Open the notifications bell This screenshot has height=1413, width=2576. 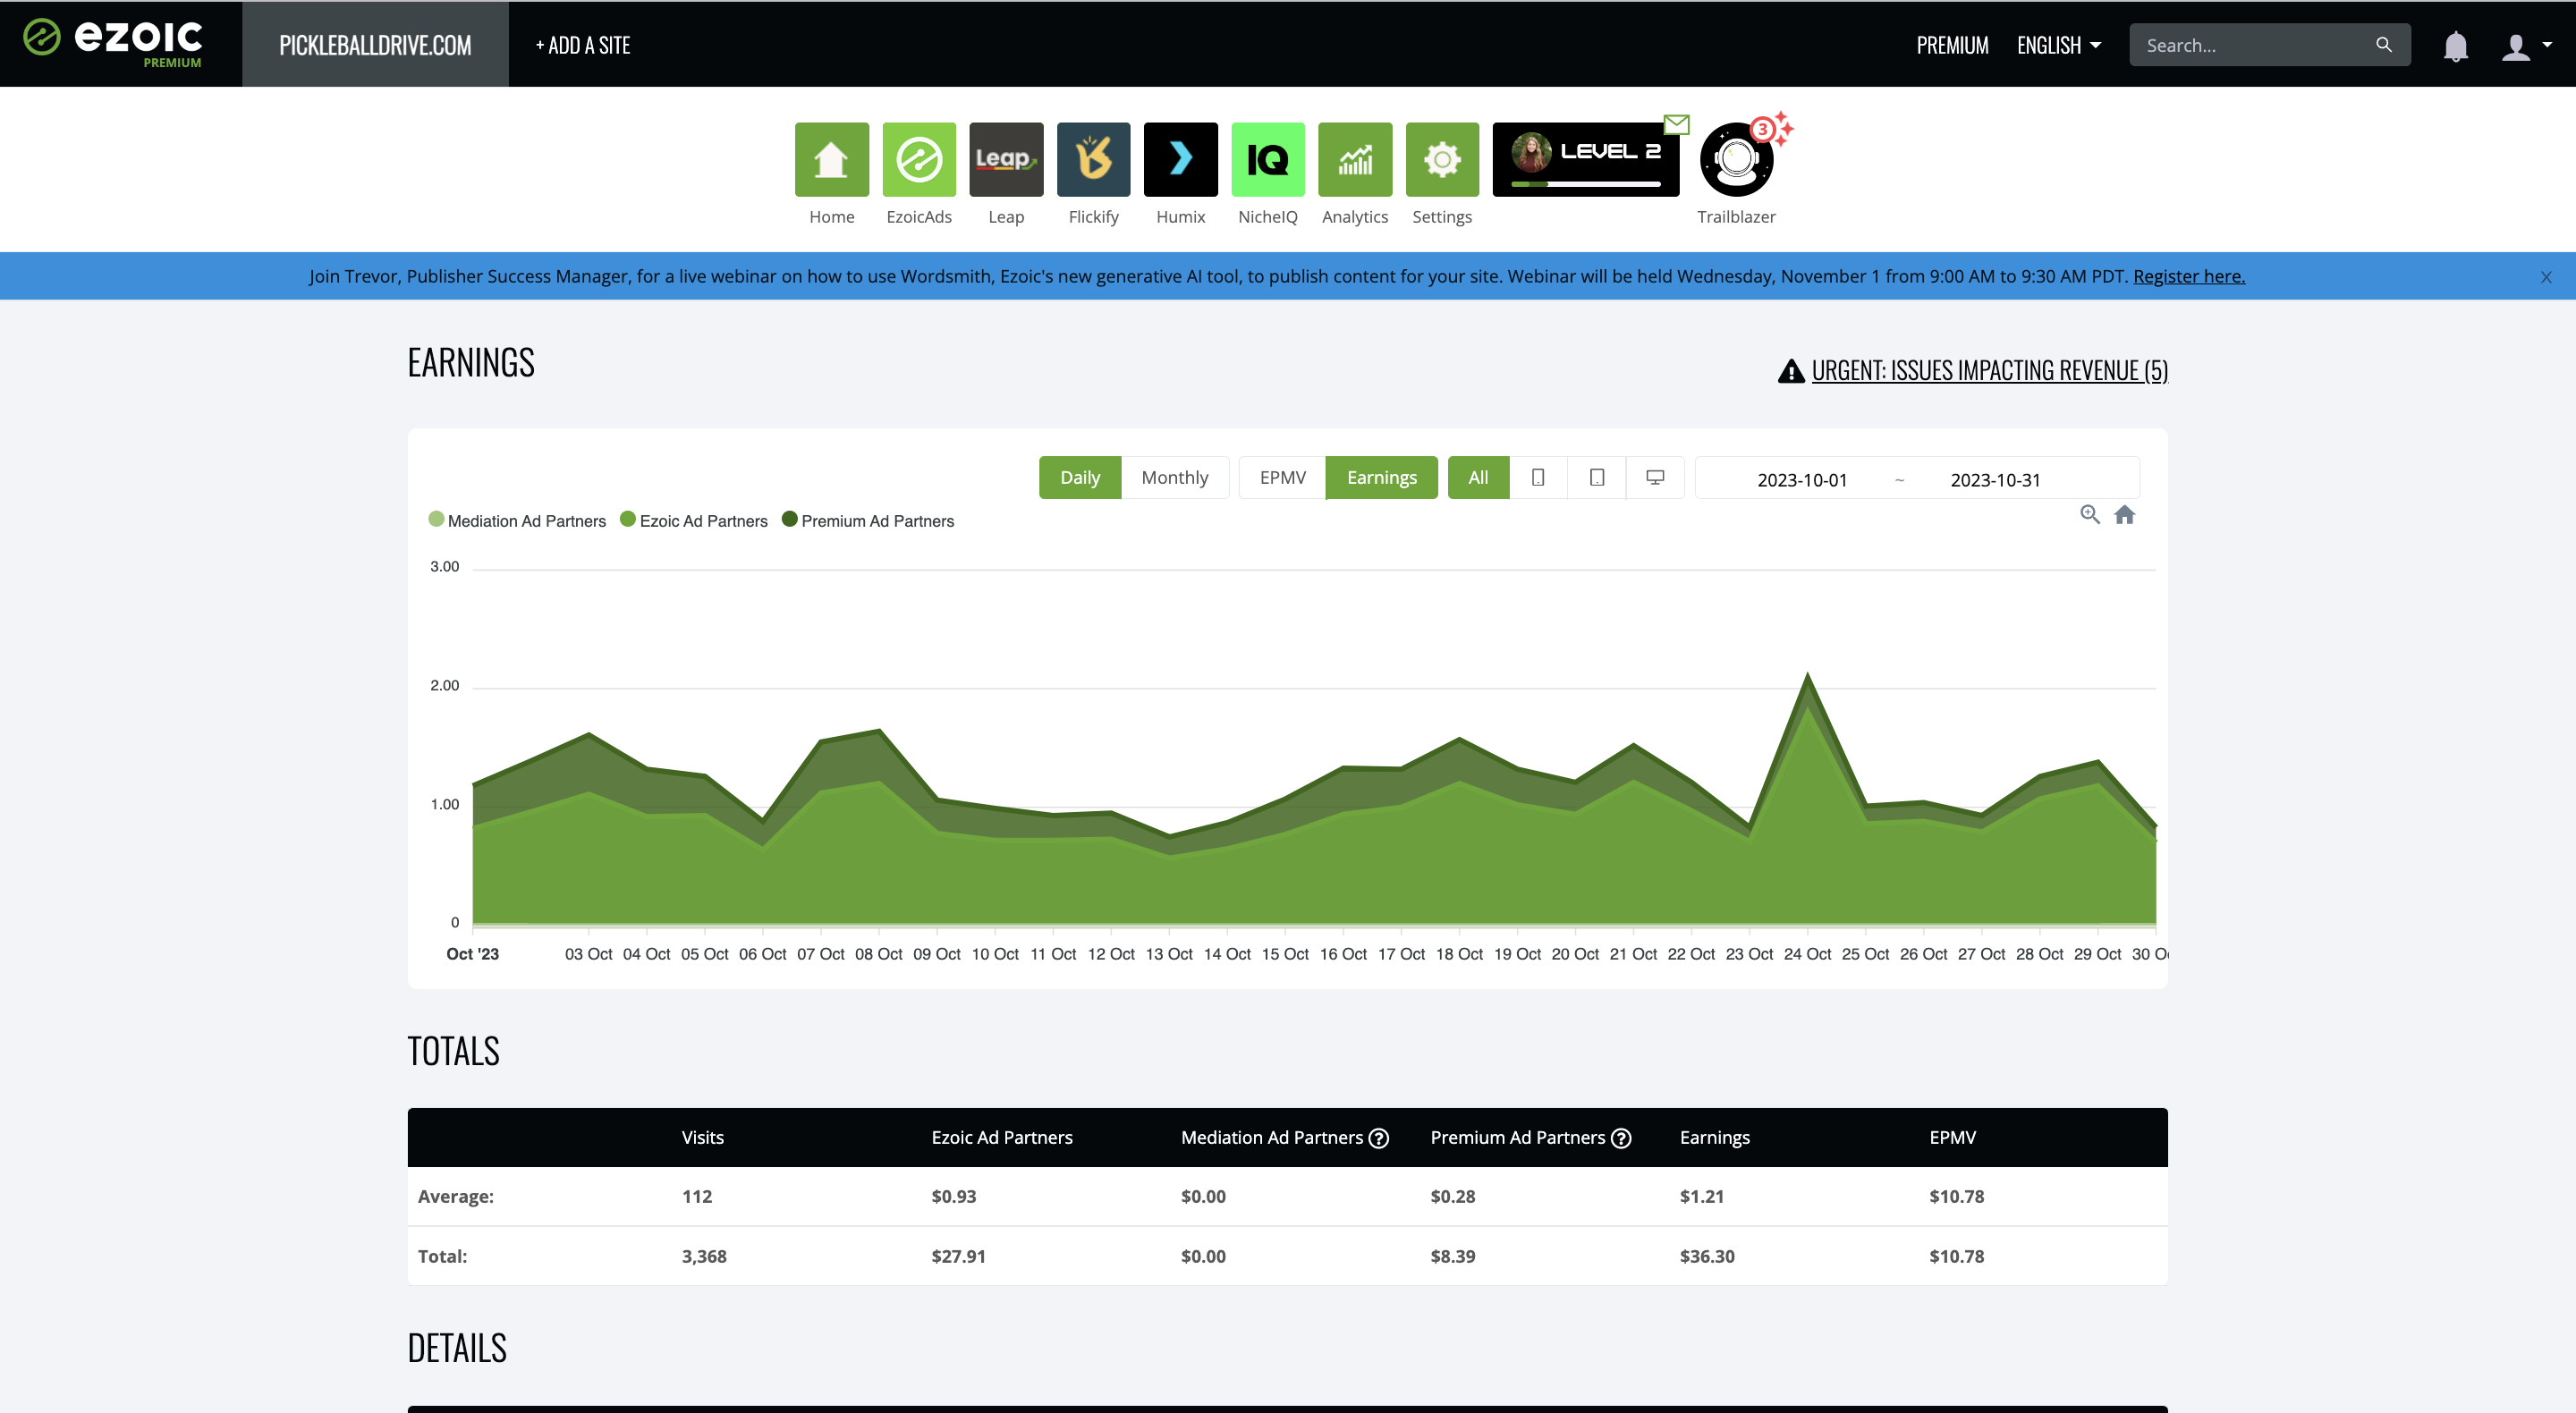[2455, 46]
